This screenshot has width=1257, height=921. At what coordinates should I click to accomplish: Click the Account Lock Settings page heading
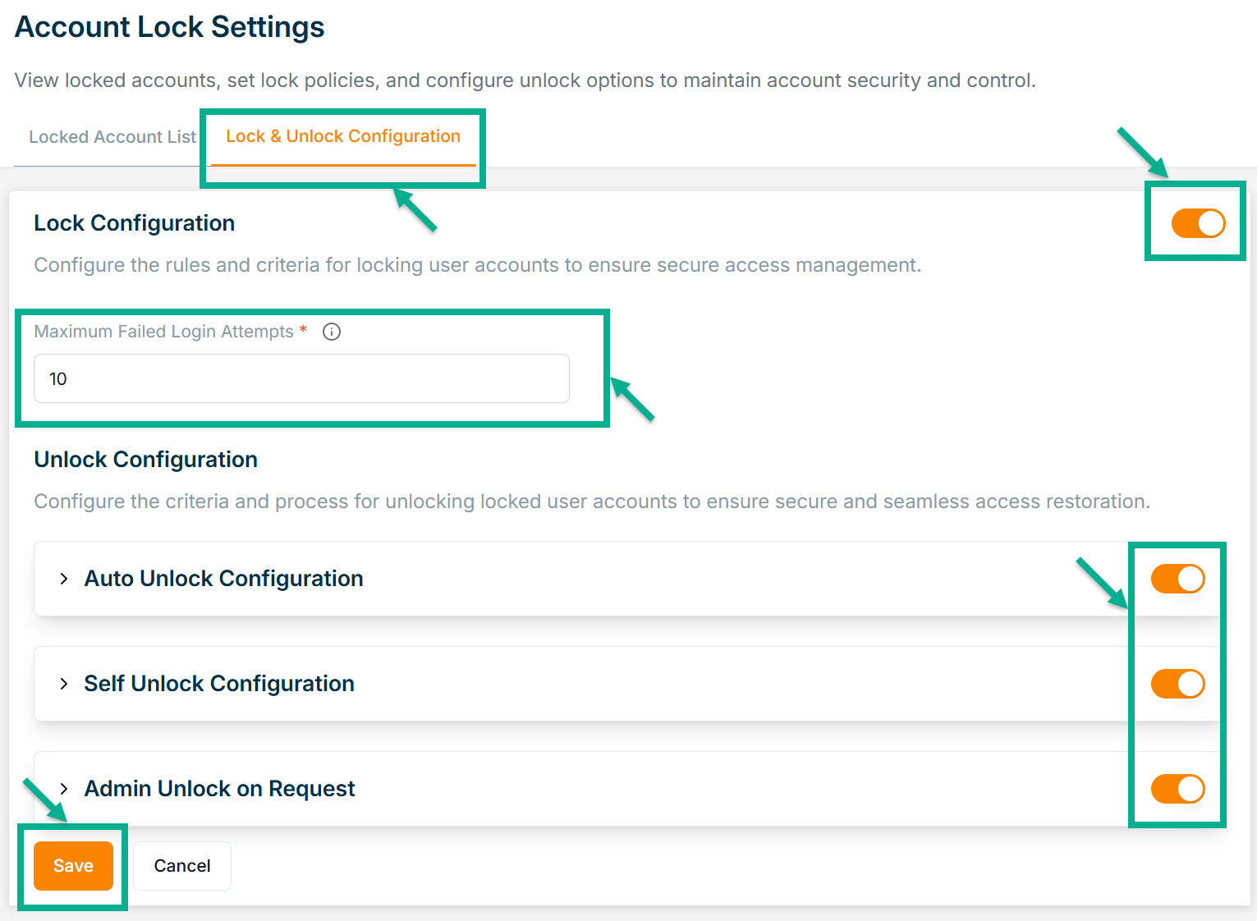pyautogui.click(x=170, y=27)
